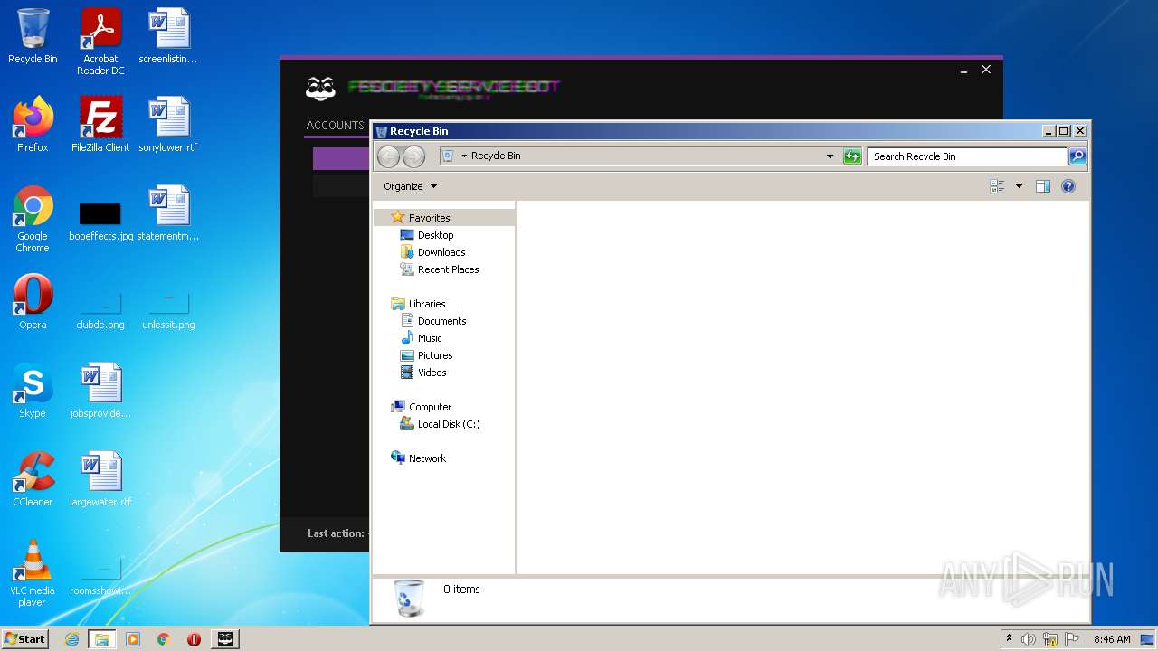
Task: Open the network tray icon
Action: (x=1050, y=639)
